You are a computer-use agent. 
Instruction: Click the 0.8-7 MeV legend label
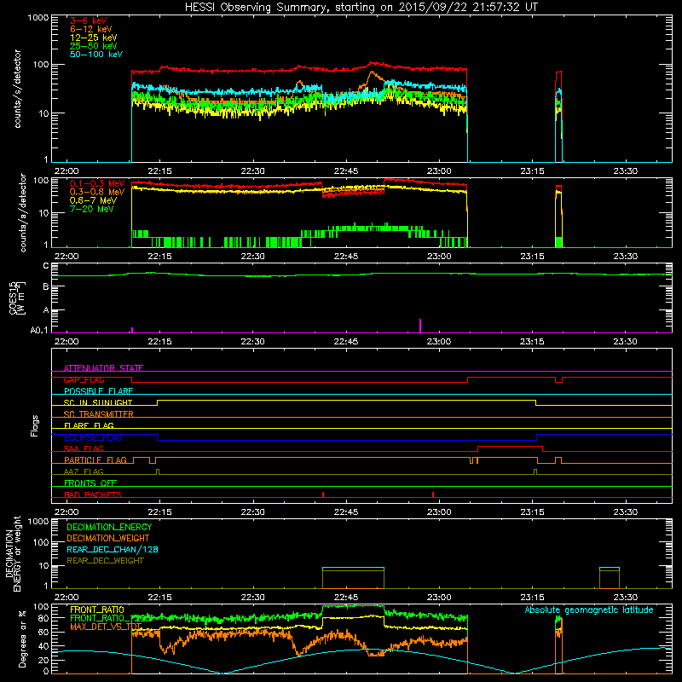pos(93,200)
